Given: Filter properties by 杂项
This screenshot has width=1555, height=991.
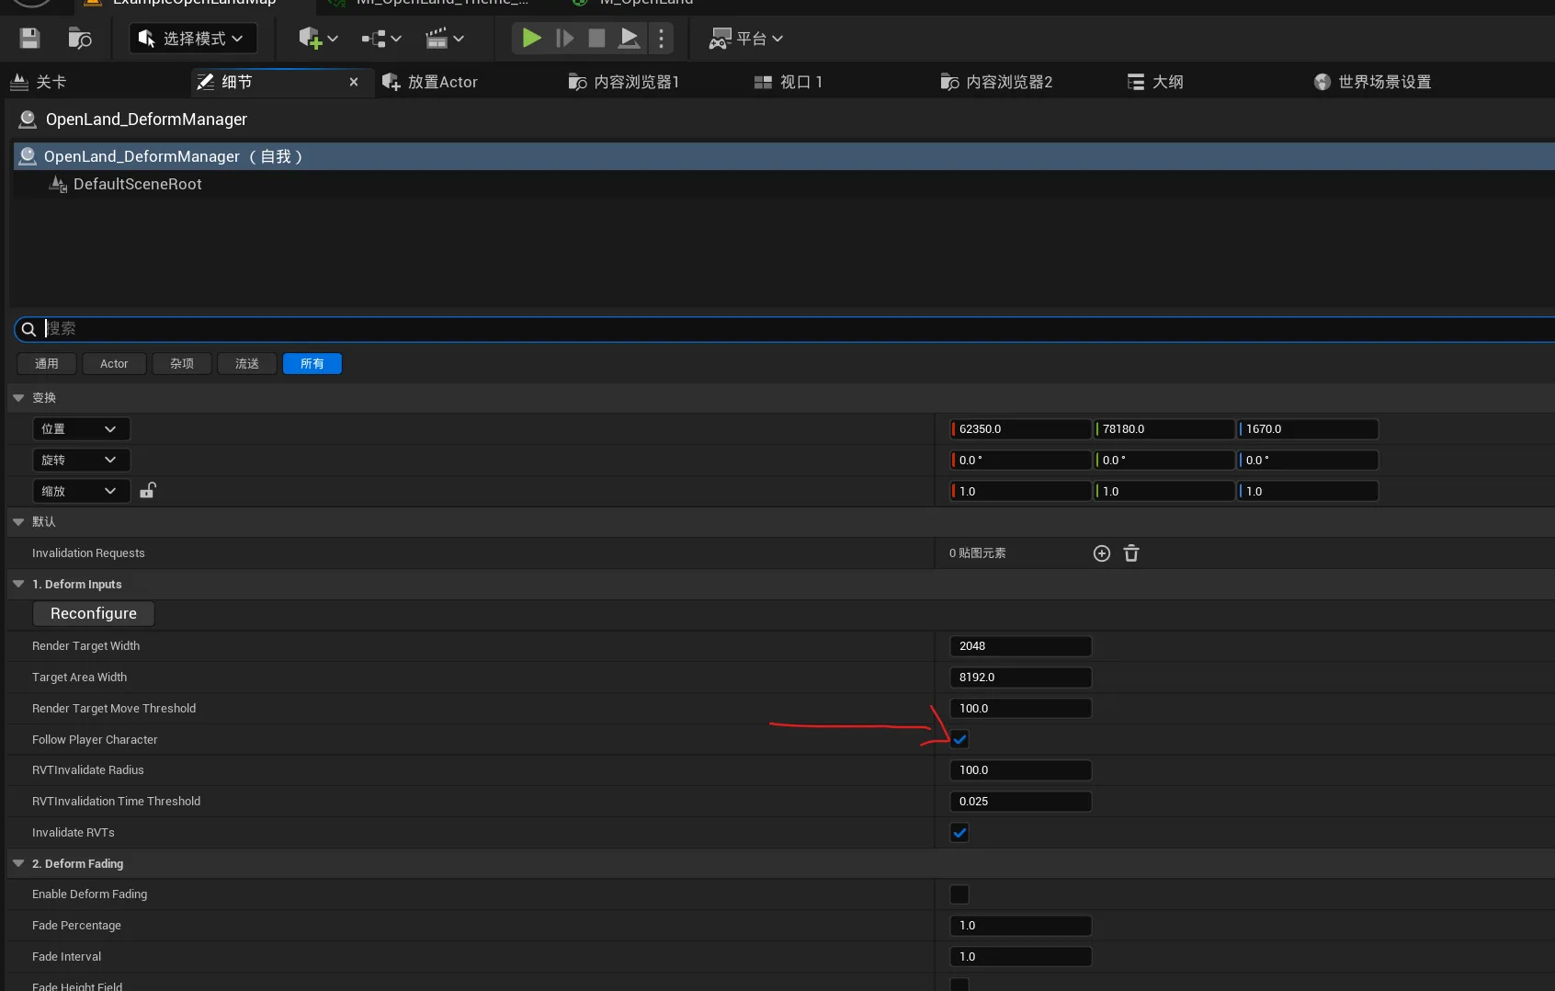Looking at the screenshot, I should [182, 364].
